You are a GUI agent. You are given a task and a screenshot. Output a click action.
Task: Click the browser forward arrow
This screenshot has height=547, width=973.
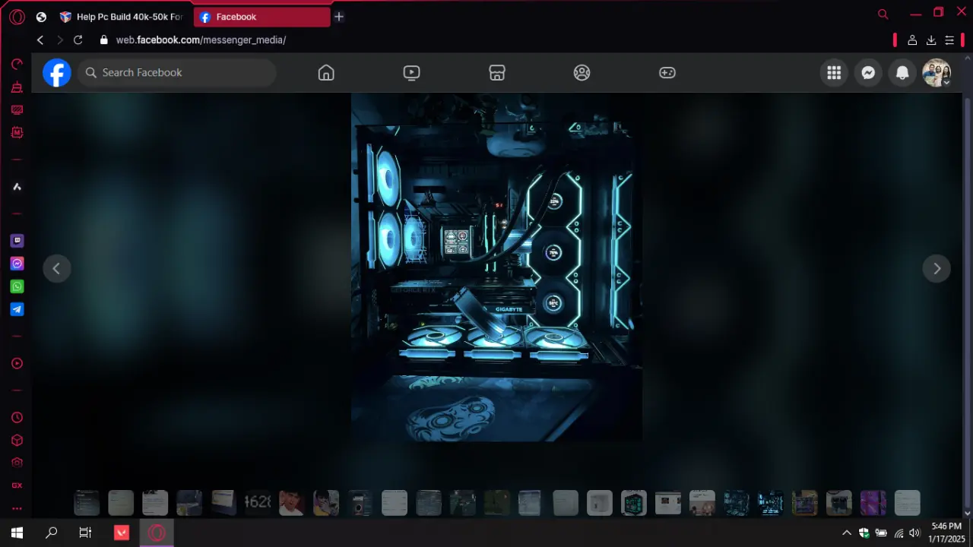coord(59,40)
